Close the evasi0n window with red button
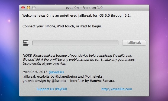This screenshot has width=168, height=101. pos(23,8)
